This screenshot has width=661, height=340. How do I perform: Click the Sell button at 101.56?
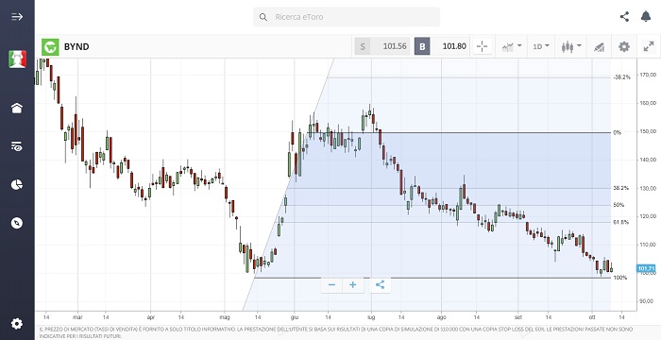pos(381,46)
